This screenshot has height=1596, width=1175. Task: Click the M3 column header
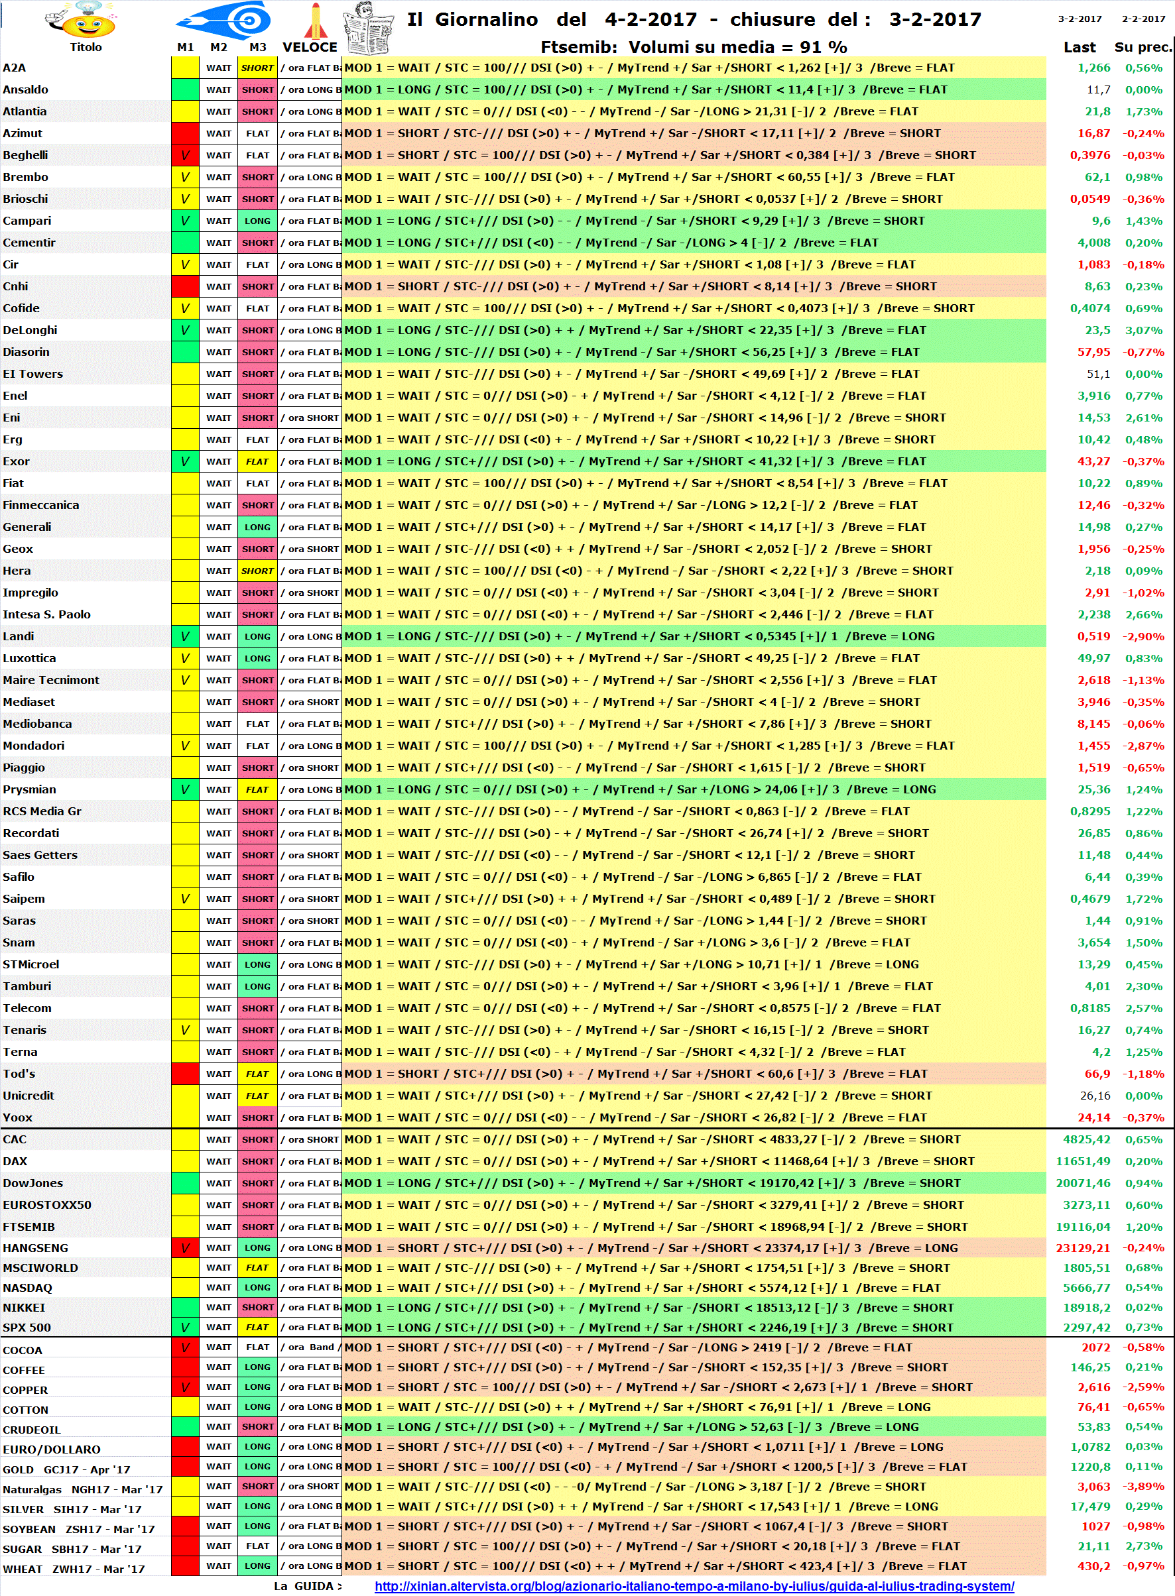(257, 47)
